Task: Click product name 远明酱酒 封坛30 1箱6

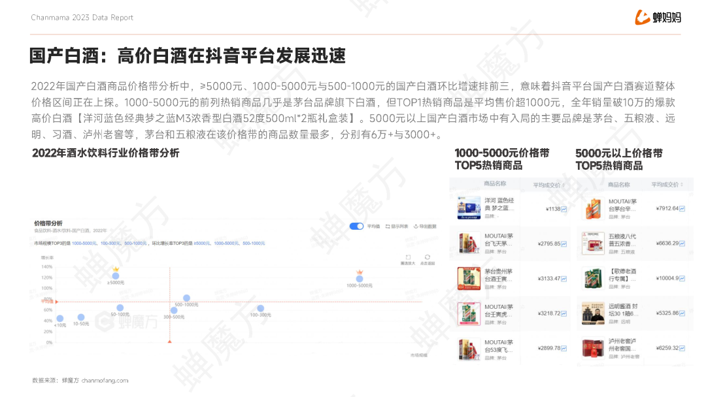Action: [623, 310]
